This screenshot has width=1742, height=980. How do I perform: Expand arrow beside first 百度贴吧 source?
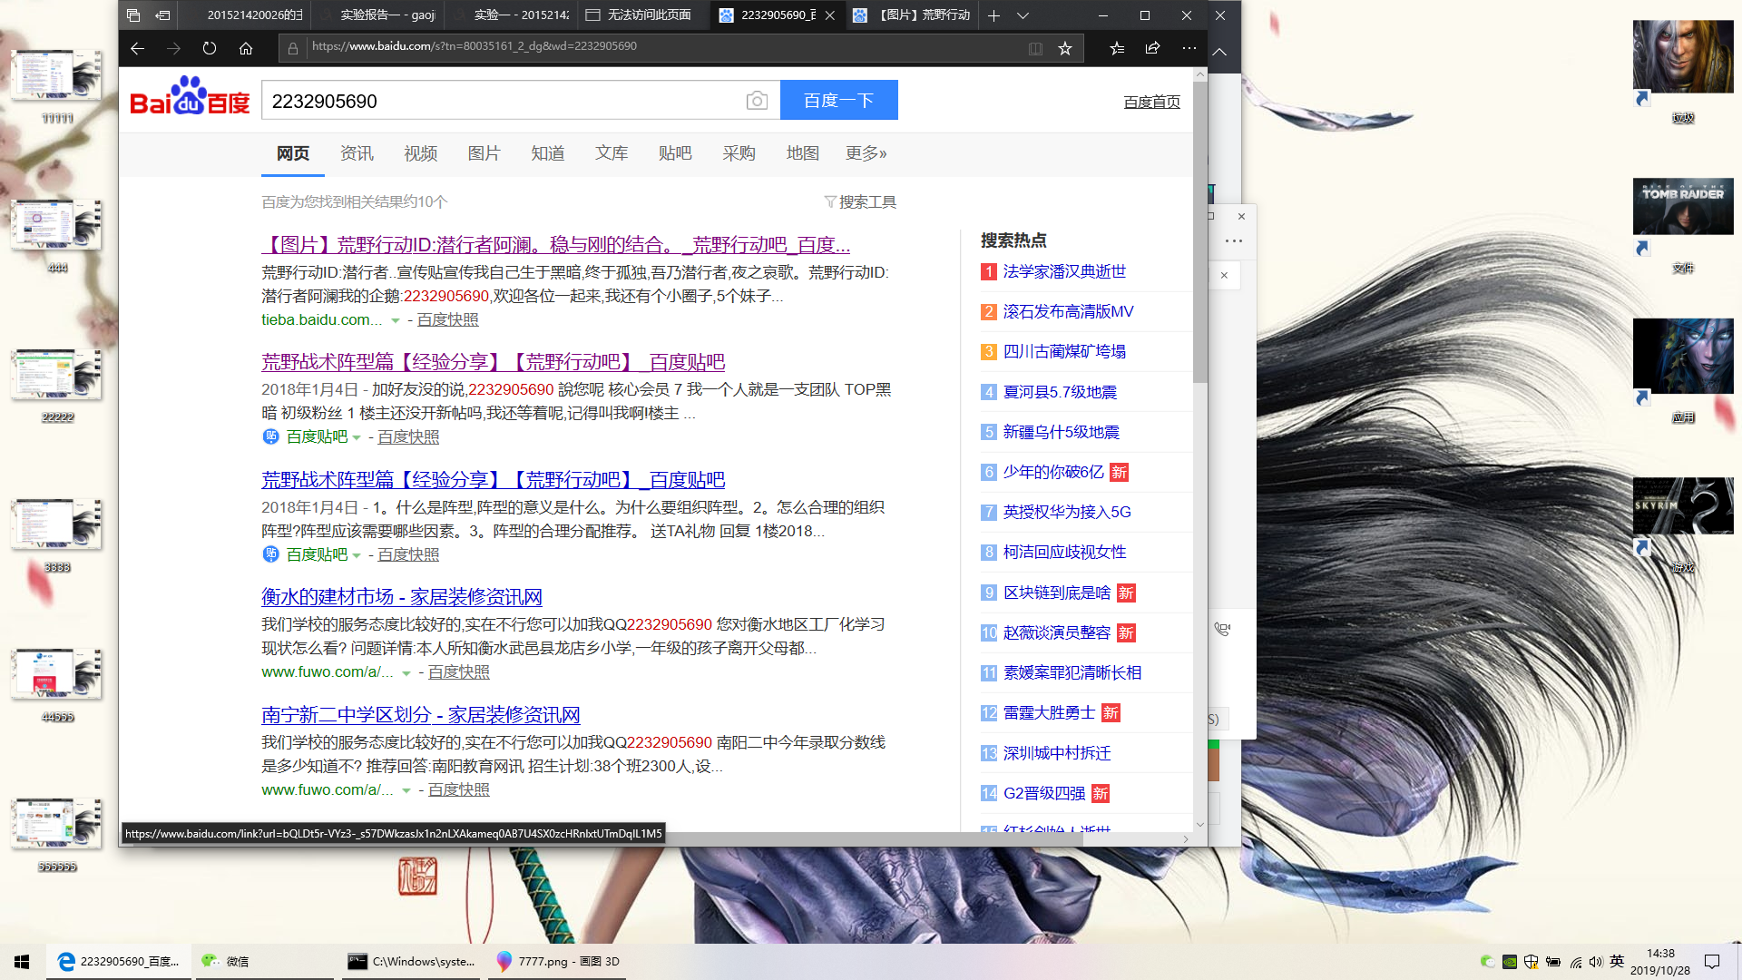click(357, 437)
